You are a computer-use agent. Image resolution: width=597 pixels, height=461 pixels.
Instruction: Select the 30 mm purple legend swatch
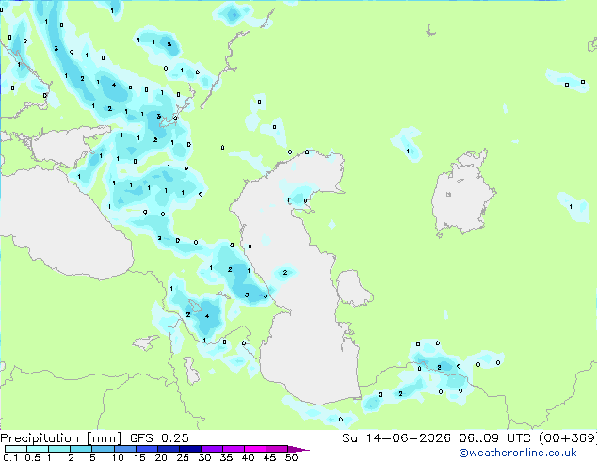point(212,449)
